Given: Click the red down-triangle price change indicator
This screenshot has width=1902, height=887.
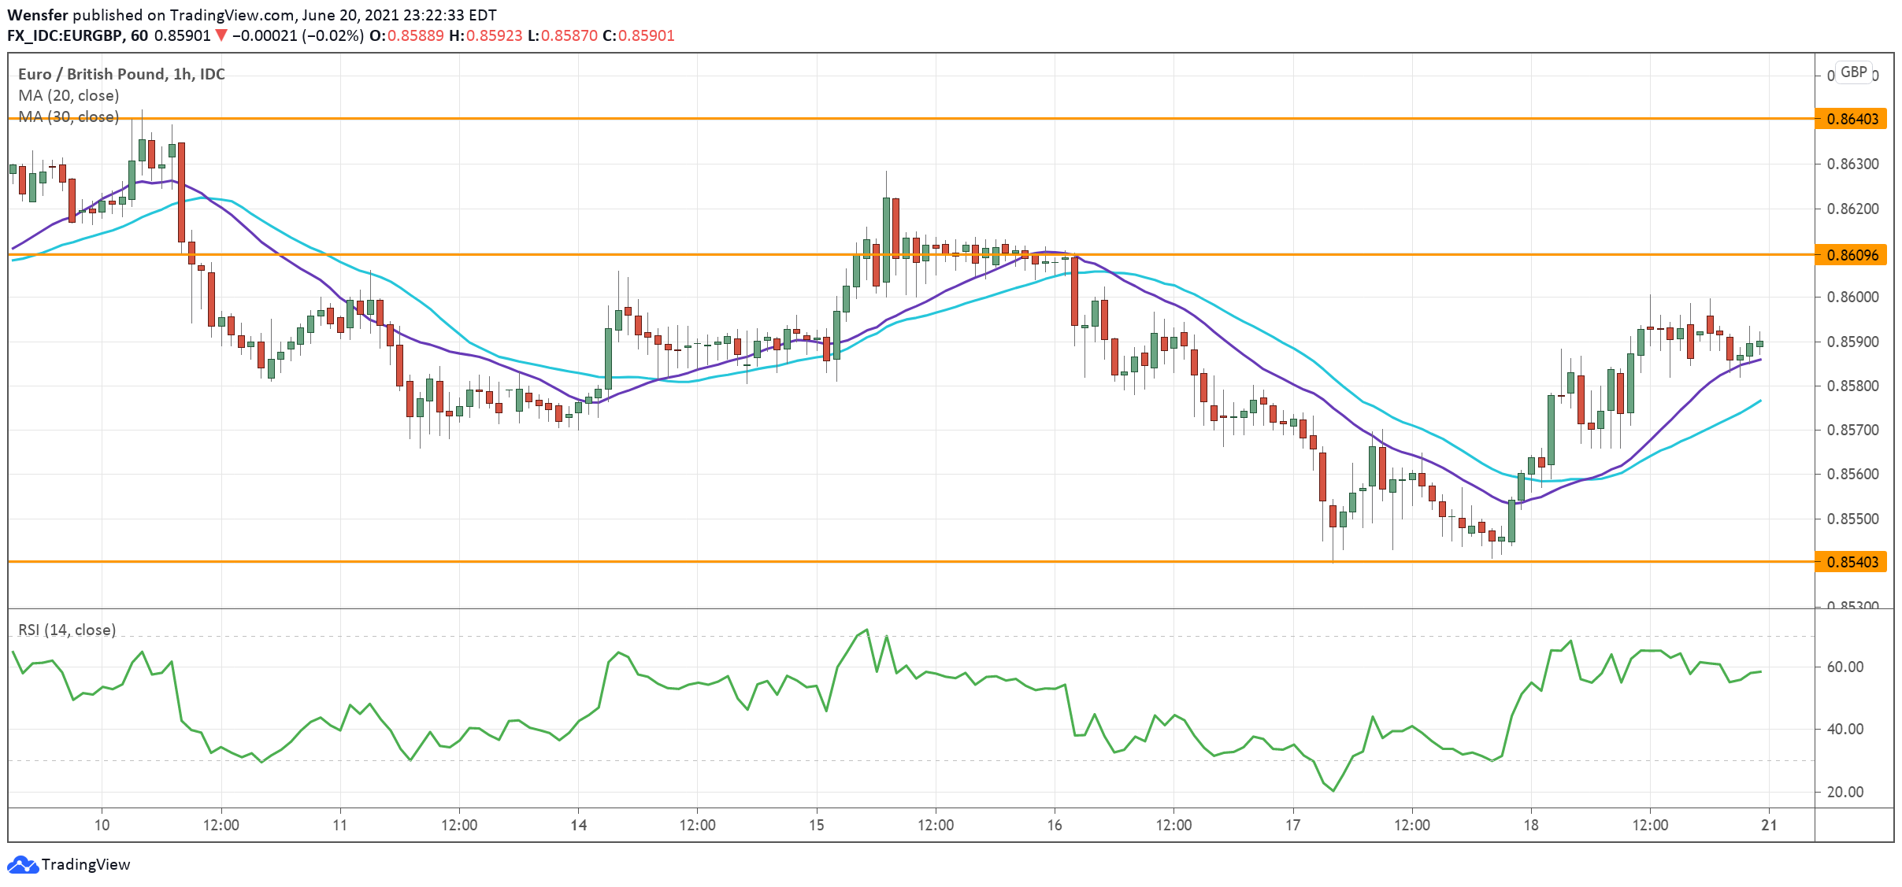Looking at the screenshot, I should (221, 35).
